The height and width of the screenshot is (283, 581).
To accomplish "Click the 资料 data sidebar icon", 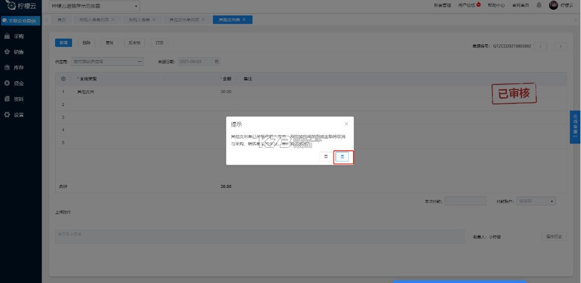I will pos(7,99).
